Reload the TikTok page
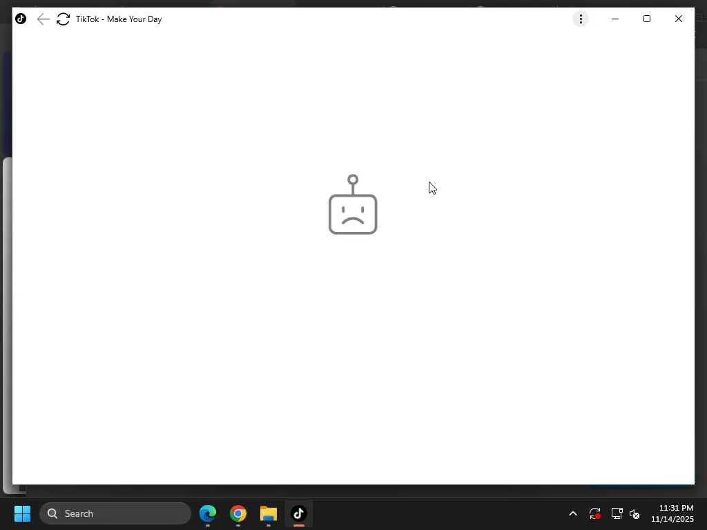Screen dimensions: 707x530 tap(63, 19)
